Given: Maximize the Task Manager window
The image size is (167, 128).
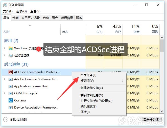Looking at the screenshot, I should [147, 5].
